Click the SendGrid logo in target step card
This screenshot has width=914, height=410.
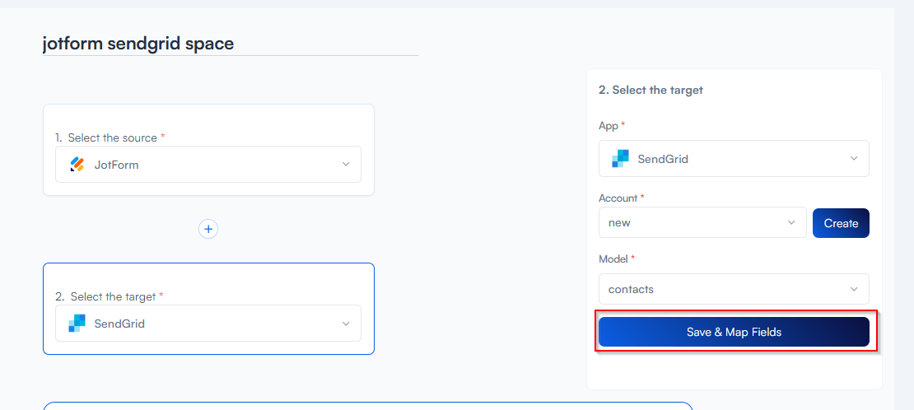tap(77, 324)
